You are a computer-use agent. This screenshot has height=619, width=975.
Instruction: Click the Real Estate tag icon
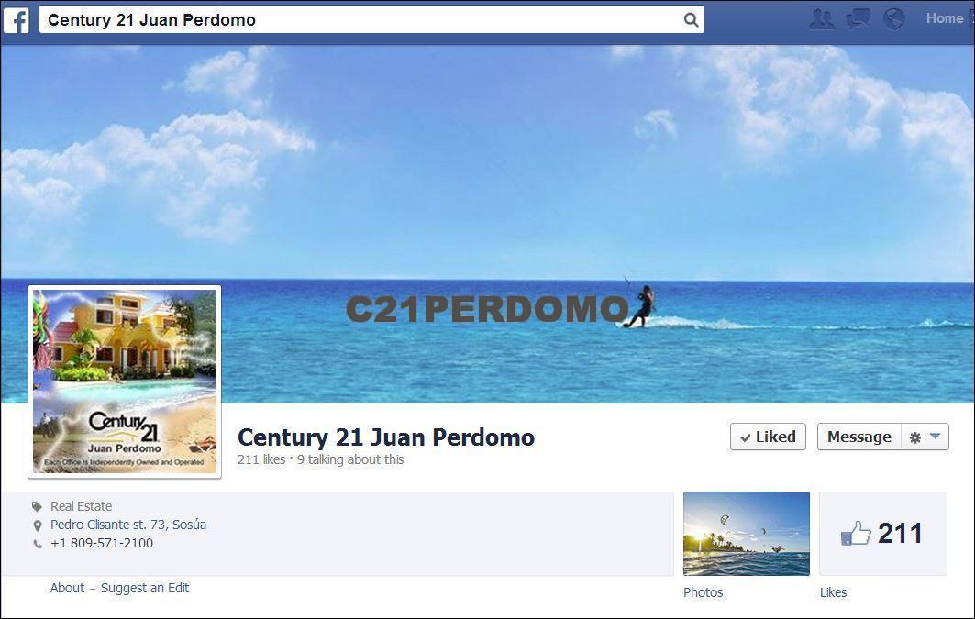(38, 506)
